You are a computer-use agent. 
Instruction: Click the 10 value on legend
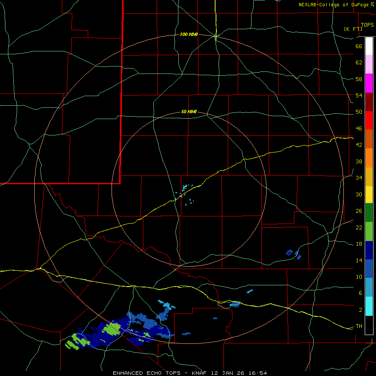point(359,277)
